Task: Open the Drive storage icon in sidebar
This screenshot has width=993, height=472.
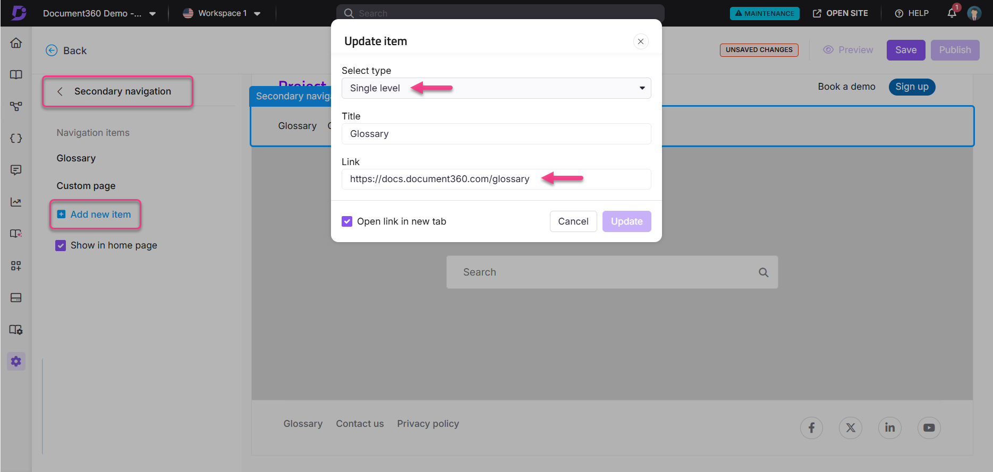Action: (x=16, y=298)
